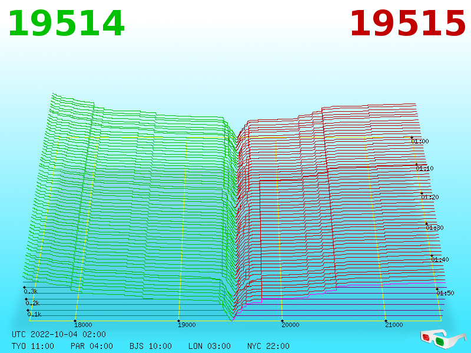Select the 19000 price axis label
The width and height of the screenshot is (471, 353).
pyautogui.click(x=187, y=325)
